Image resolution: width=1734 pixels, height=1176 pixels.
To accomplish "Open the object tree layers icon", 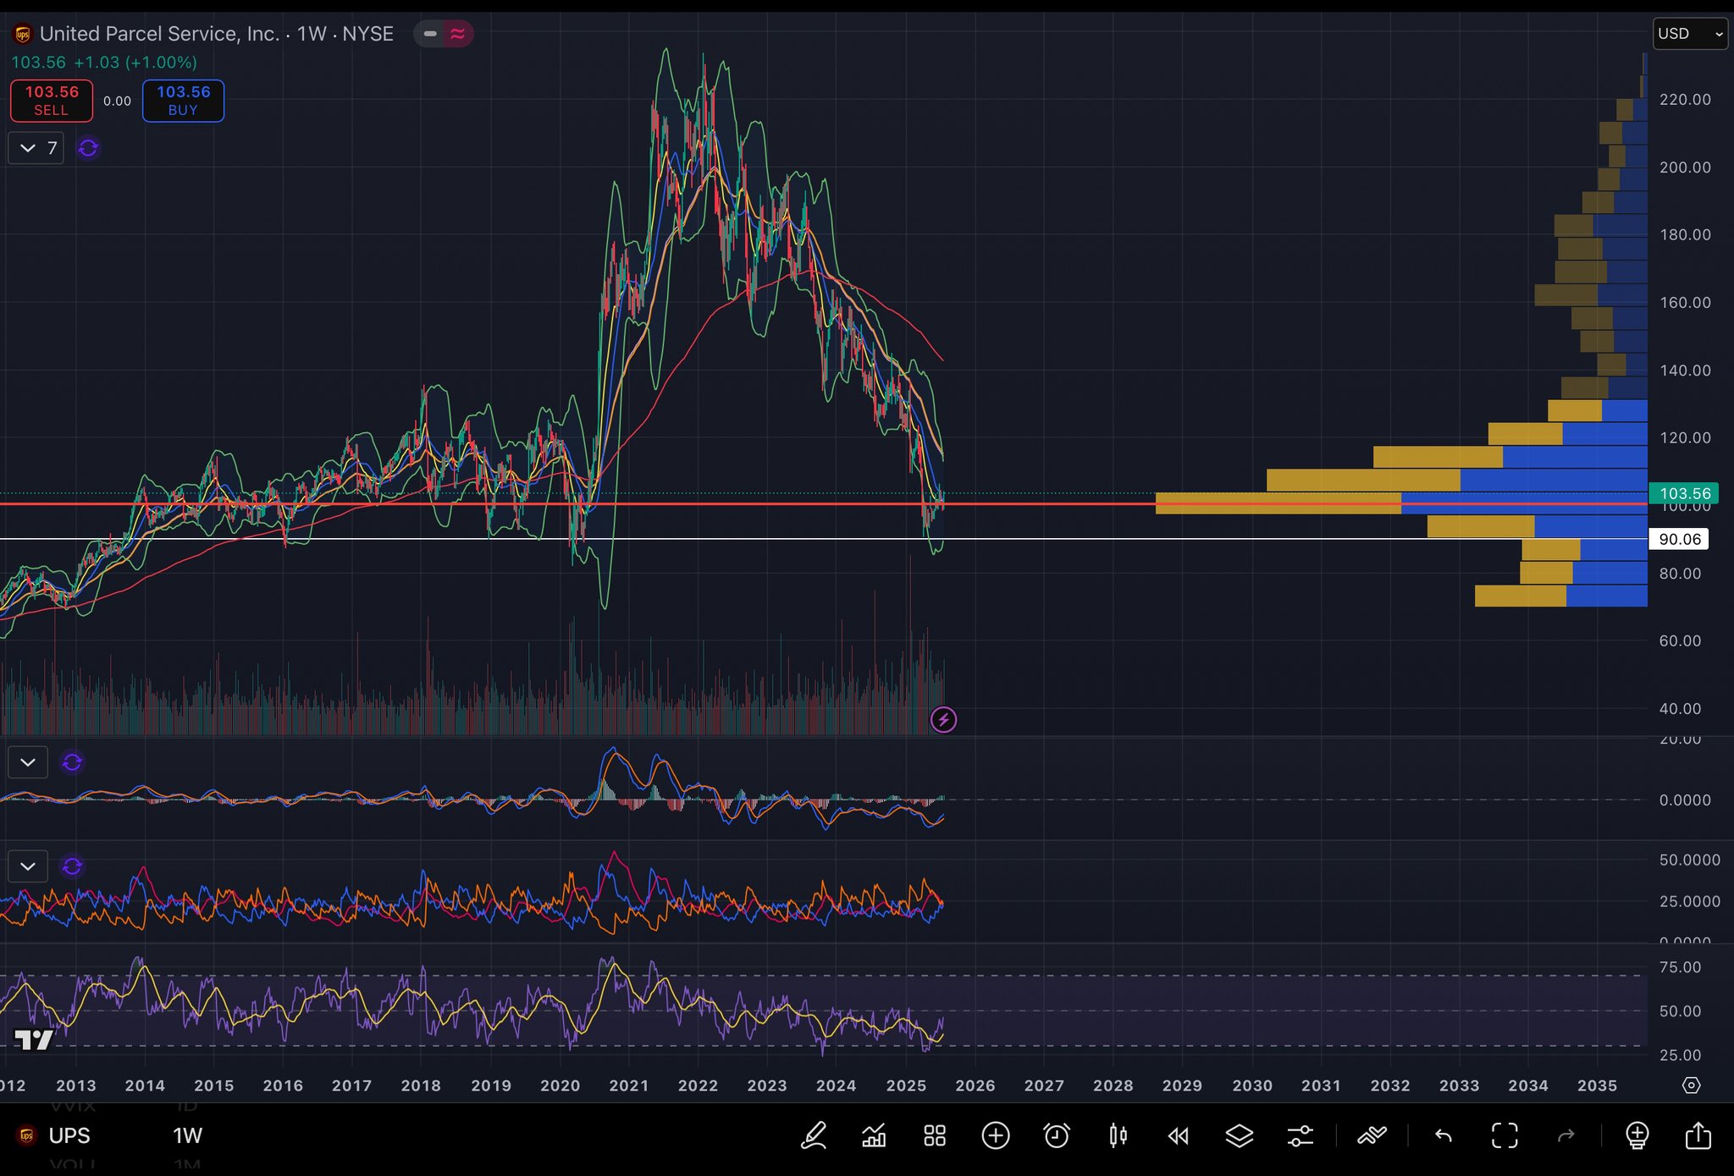I will point(1240,1135).
